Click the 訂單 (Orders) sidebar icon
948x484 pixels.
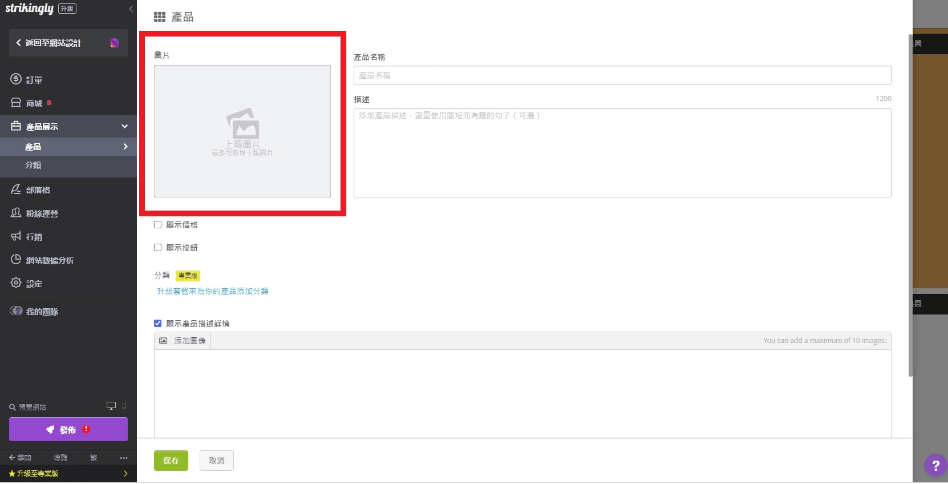[x=16, y=79]
